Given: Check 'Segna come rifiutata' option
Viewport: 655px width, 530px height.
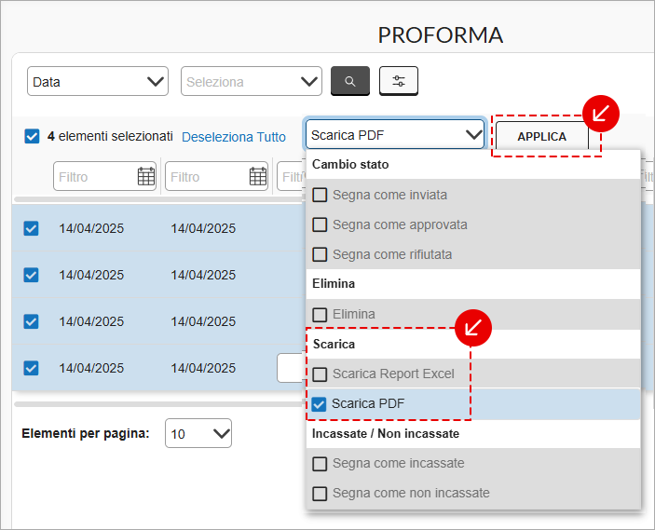Looking at the screenshot, I should (x=320, y=254).
